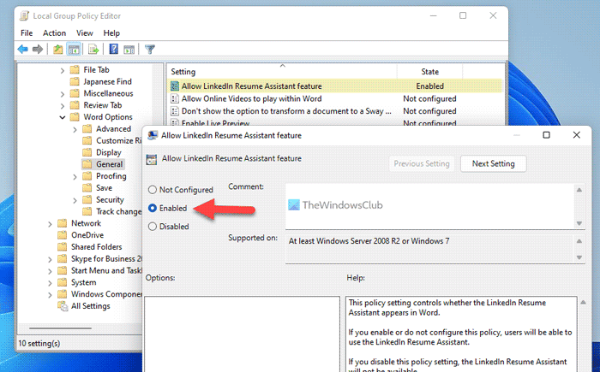Viewport: 600px width, 372px height.
Task: Maximize the Allow LinkedIn Resume Assistant dialog
Action: pos(547,135)
